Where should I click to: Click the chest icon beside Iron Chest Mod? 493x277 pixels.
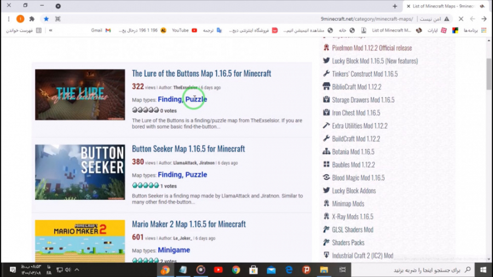point(326,112)
